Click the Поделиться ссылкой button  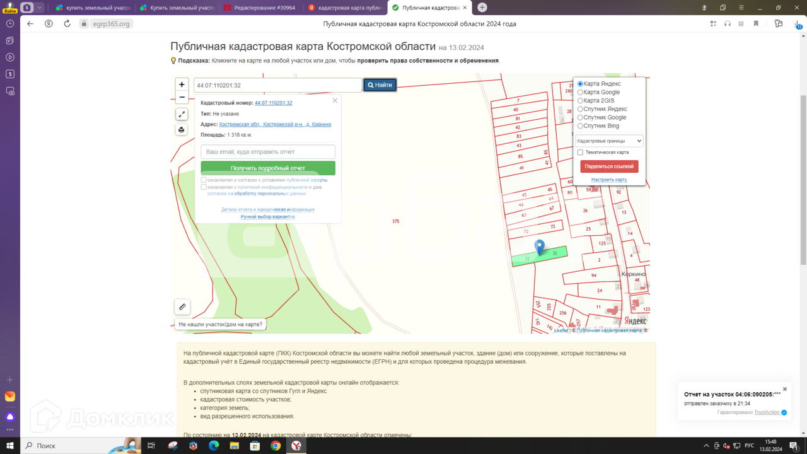[609, 166]
